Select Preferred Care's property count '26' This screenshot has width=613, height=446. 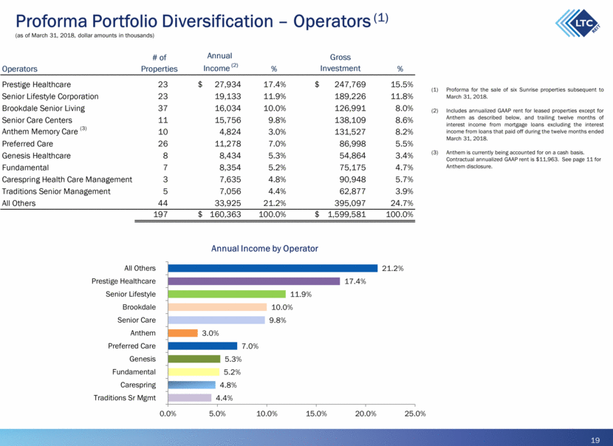(162, 144)
